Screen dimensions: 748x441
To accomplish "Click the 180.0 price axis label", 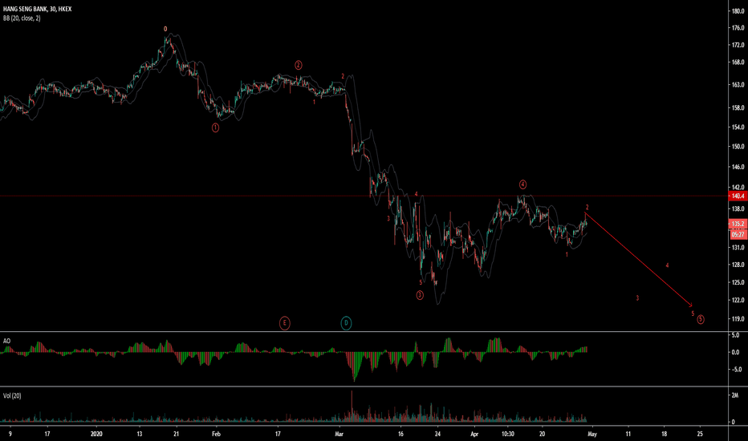I will tap(738, 11).
